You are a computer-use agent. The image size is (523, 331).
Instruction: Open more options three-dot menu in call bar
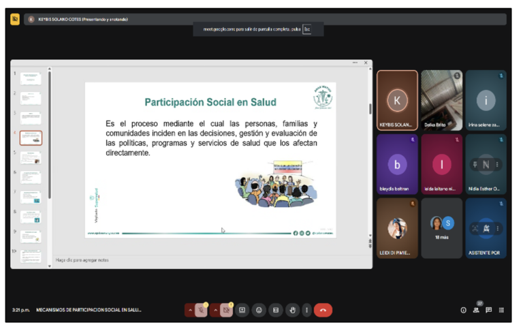(306, 310)
